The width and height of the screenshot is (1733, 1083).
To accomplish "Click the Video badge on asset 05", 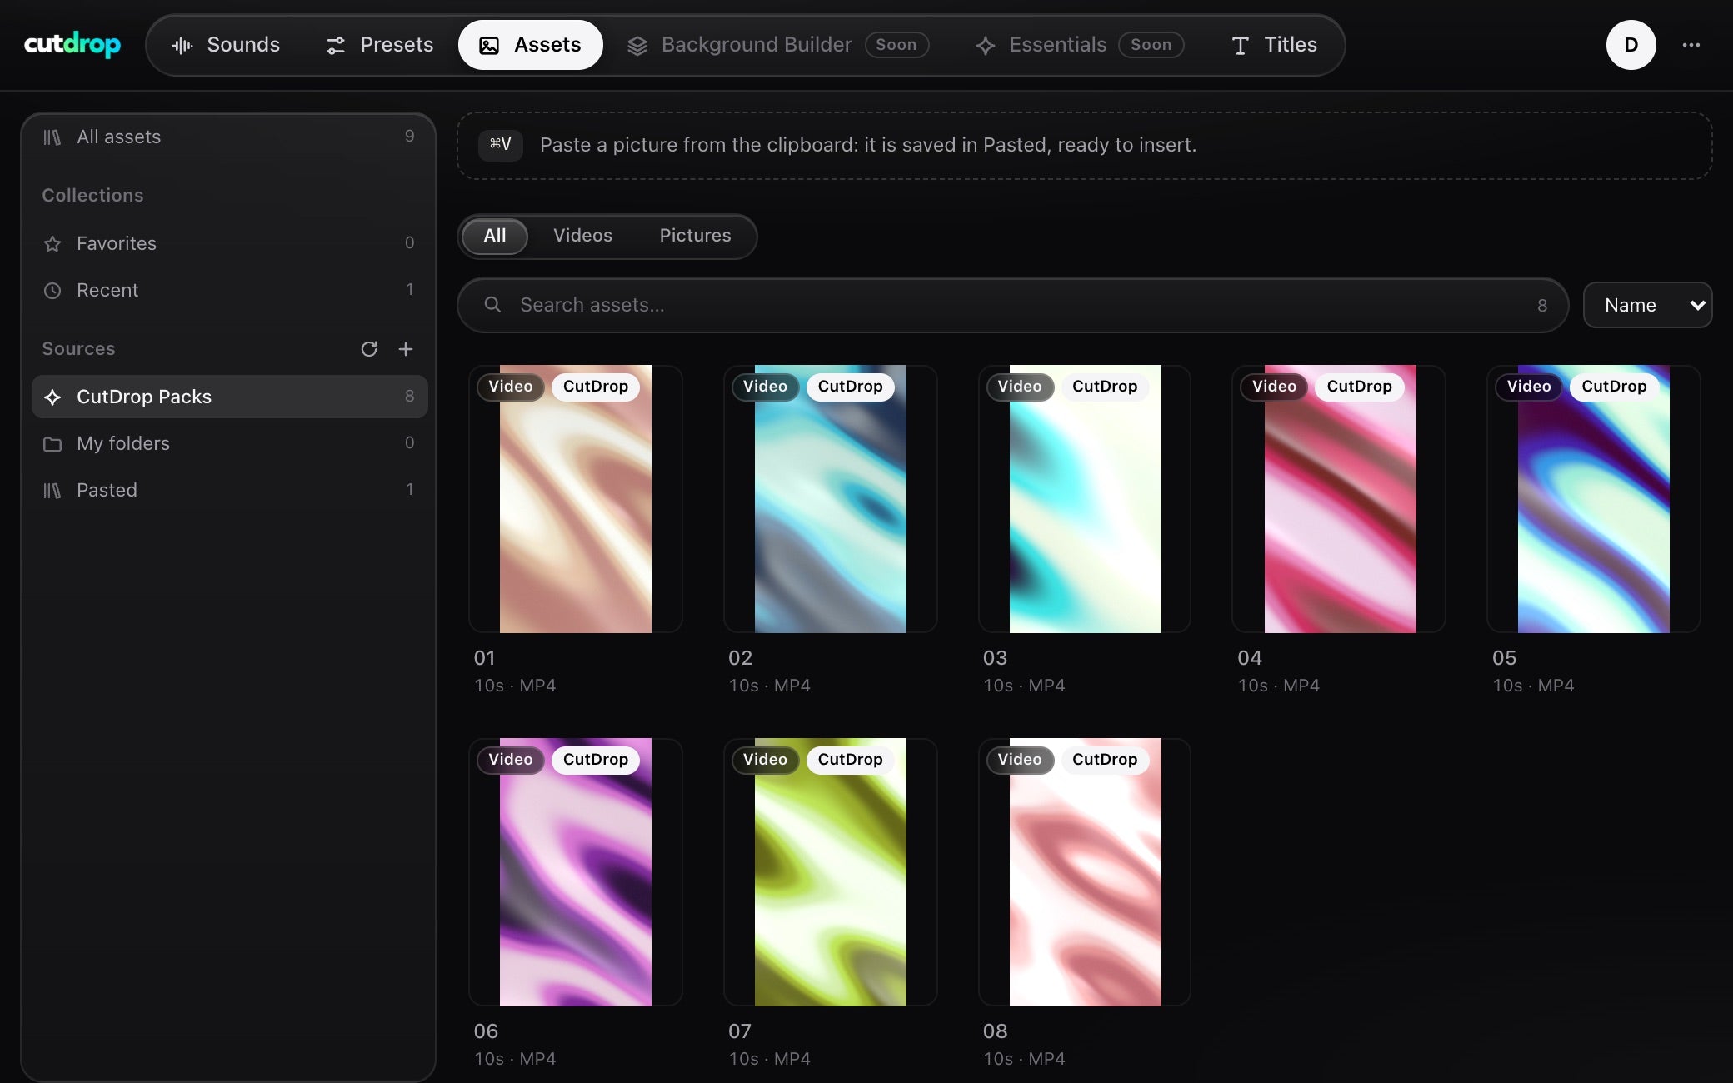I will [x=1528, y=387].
